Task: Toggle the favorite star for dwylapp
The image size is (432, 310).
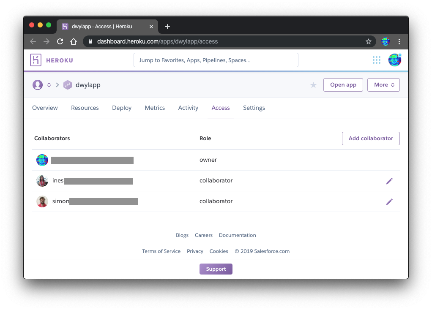Action: click(x=313, y=84)
